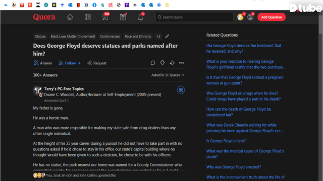Click the Search Quora input field
This screenshot has width=323, height=181.
tap(194, 17)
